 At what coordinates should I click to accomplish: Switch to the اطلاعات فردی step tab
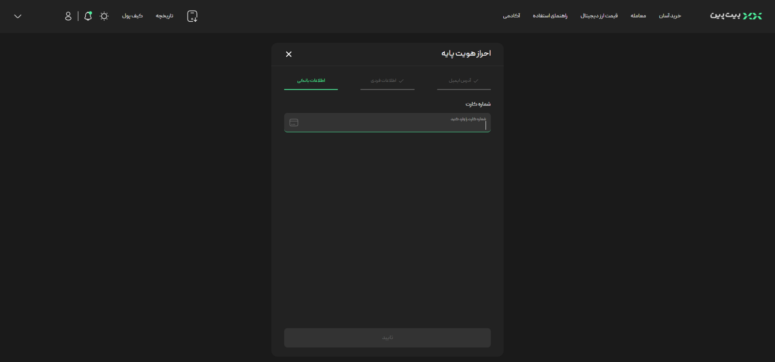tap(387, 81)
